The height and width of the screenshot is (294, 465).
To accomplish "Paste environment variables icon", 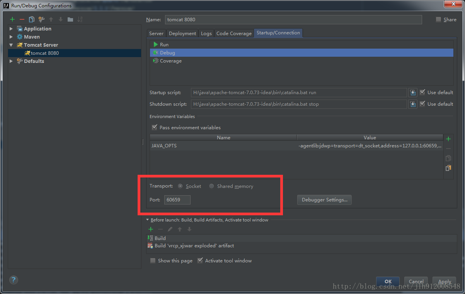I will tap(448, 168).
